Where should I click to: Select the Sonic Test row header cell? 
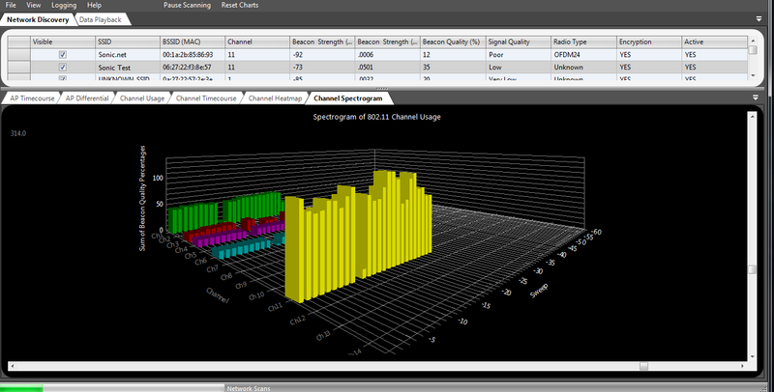(18, 68)
